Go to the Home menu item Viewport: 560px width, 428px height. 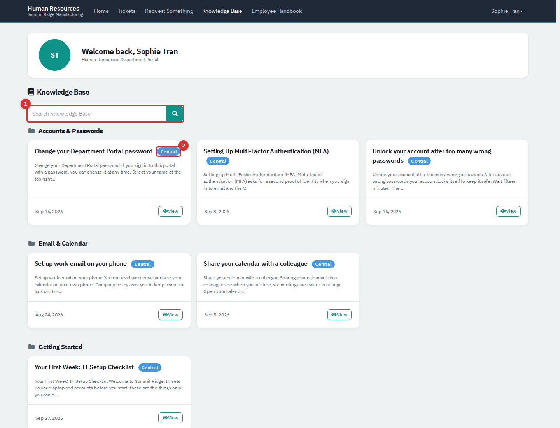coord(101,11)
